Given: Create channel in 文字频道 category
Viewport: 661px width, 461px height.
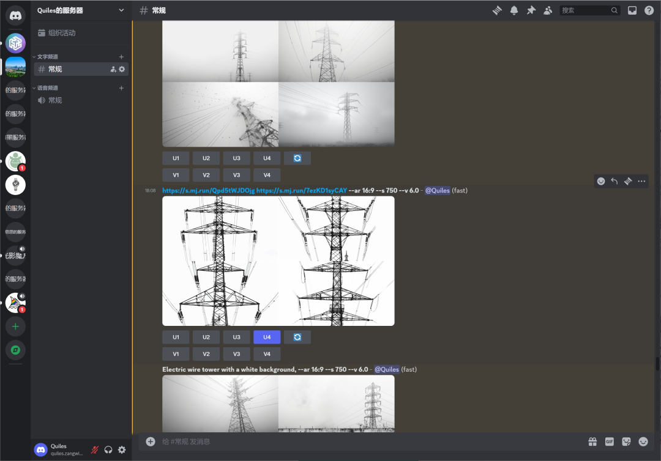Looking at the screenshot, I should [121, 57].
